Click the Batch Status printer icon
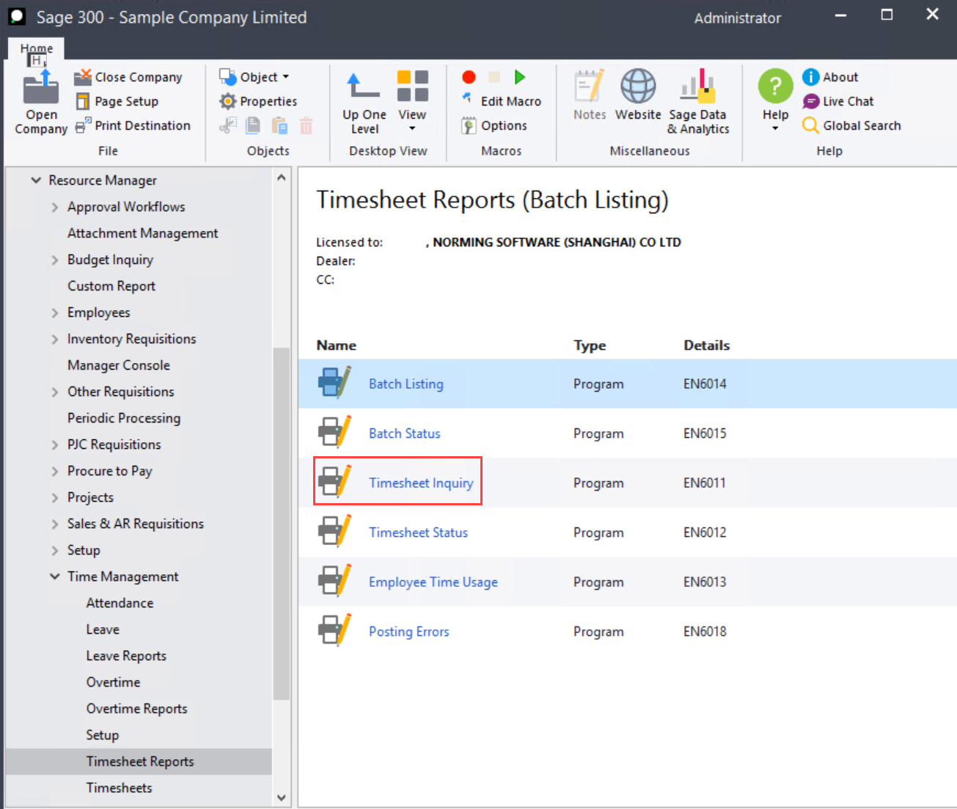 pos(335,432)
